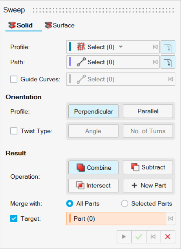The height and width of the screenshot is (249, 181).
Task: Click the play preview icon
Action: point(124,237)
